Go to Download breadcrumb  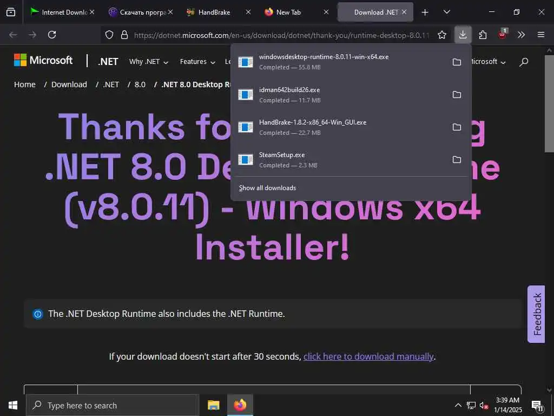[69, 84]
